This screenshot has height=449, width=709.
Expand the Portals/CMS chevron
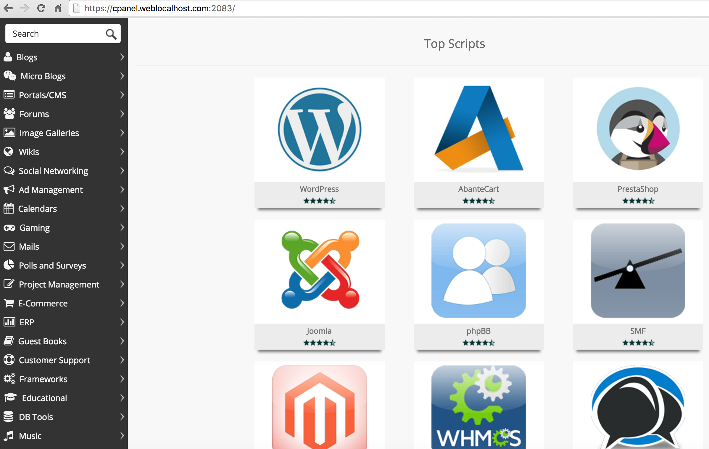122,95
